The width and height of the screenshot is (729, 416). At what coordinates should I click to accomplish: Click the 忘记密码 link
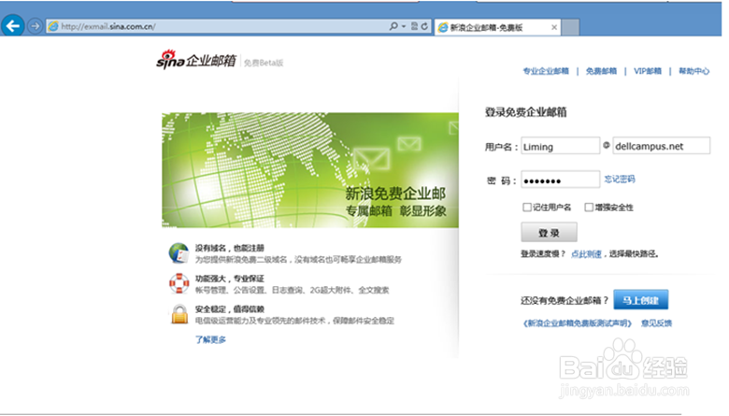[x=620, y=179]
